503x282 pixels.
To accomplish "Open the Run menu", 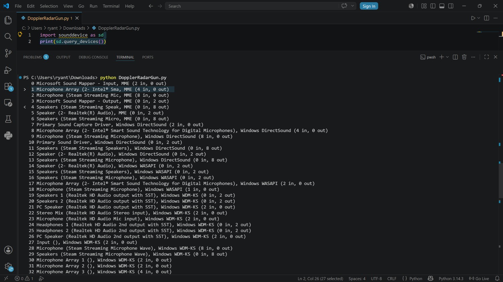I will (x=94, y=6).
